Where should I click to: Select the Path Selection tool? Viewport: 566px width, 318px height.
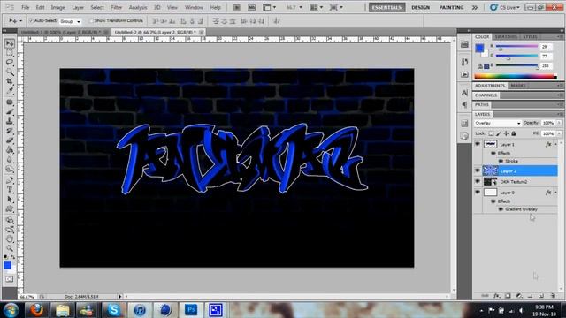coord(10,199)
